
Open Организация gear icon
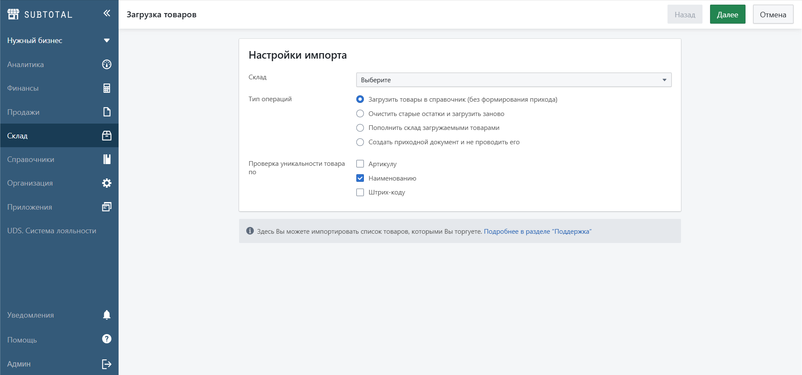click(x=107, y=183)
